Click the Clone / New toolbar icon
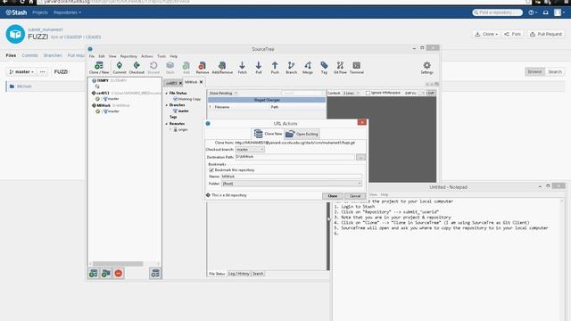This screenshot has width=571, height=321. [99, 68]
